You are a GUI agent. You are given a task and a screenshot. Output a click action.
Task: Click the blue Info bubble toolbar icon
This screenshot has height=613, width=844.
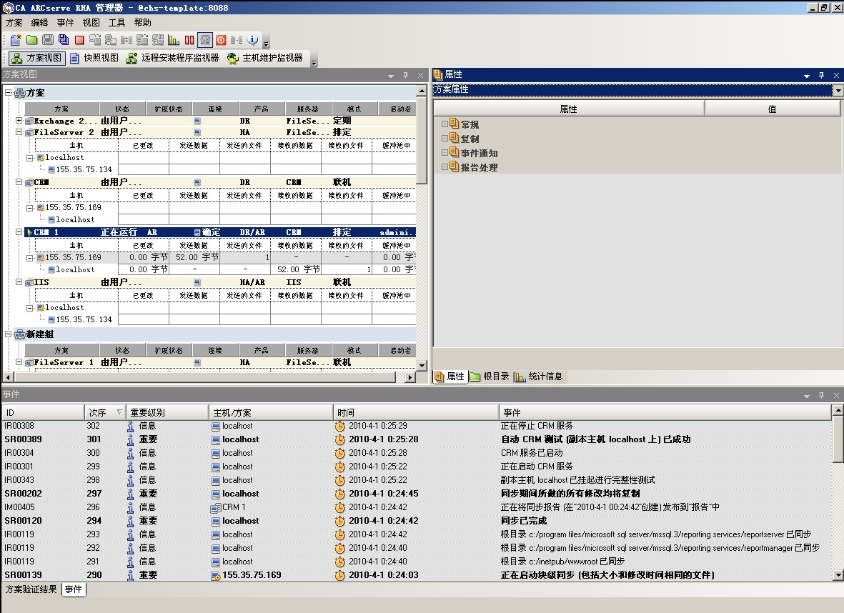tap(252, 40)
